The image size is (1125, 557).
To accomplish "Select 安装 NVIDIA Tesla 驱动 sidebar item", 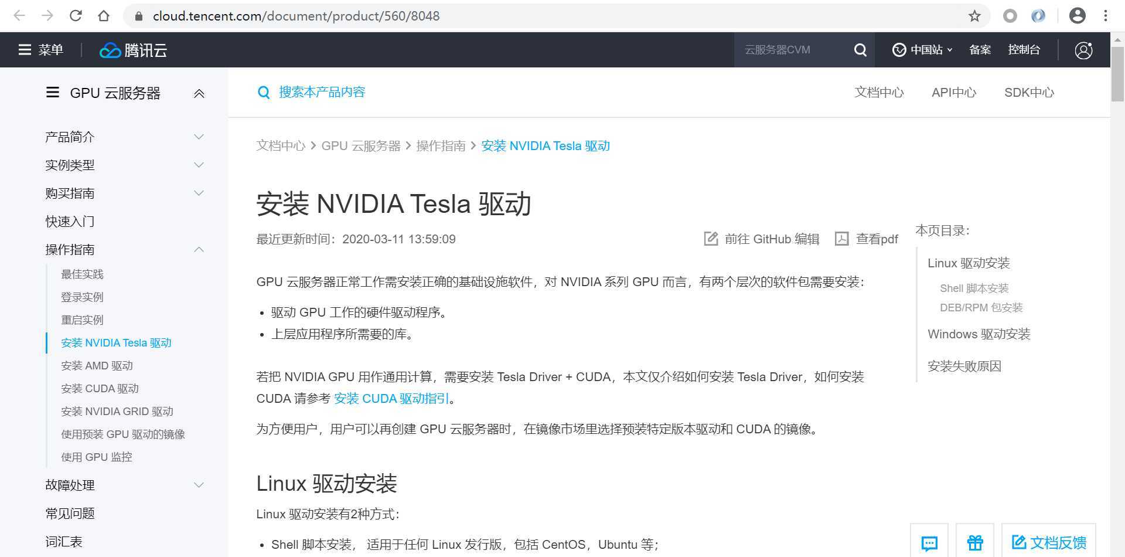I will (116, 342).
